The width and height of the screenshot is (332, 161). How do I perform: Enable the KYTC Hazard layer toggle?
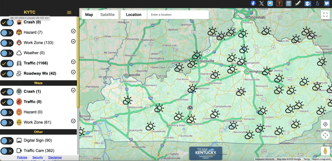click(7, 32)
